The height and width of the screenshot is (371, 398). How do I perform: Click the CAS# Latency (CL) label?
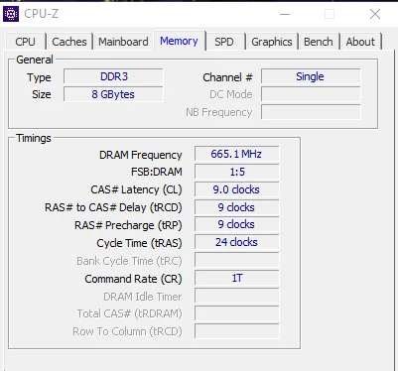tap(136, 189)
